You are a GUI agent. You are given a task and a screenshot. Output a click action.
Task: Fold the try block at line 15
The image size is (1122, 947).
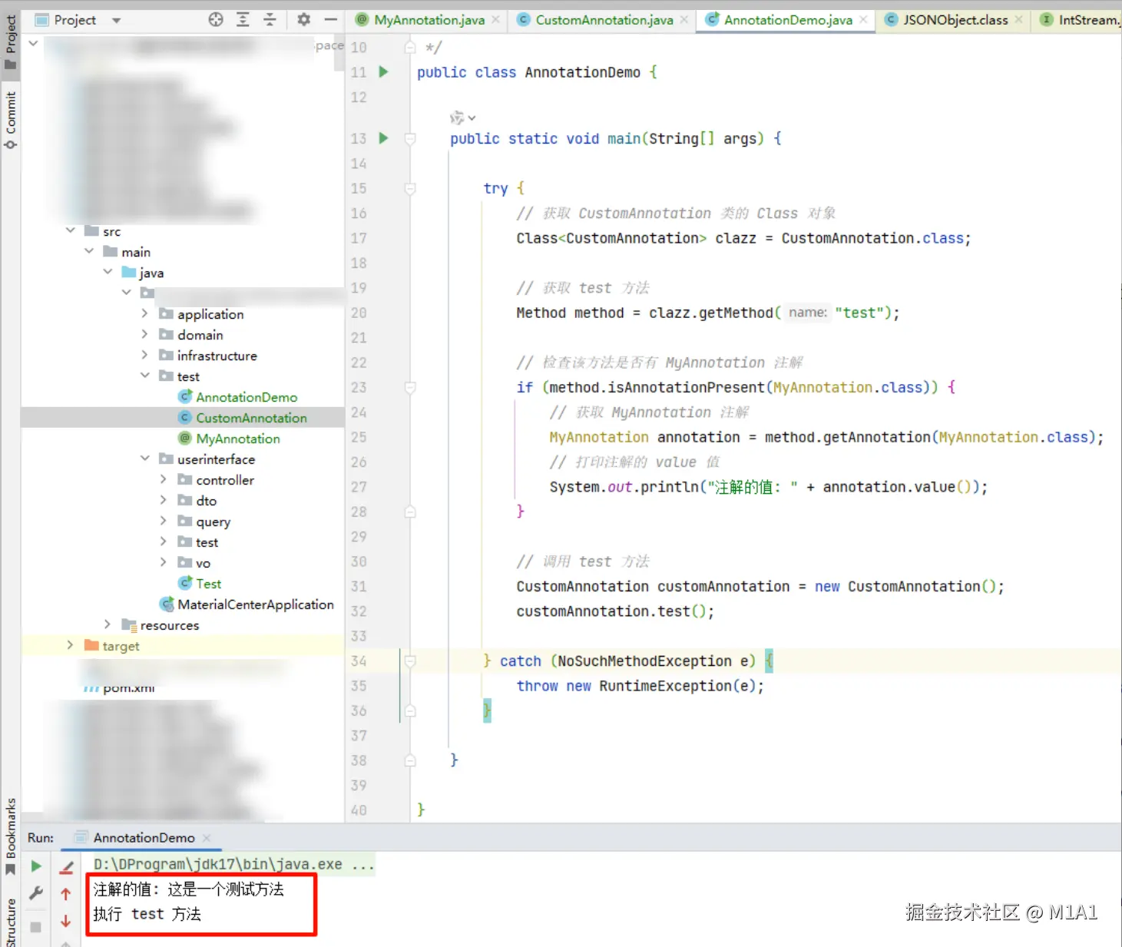click(410, 188)
